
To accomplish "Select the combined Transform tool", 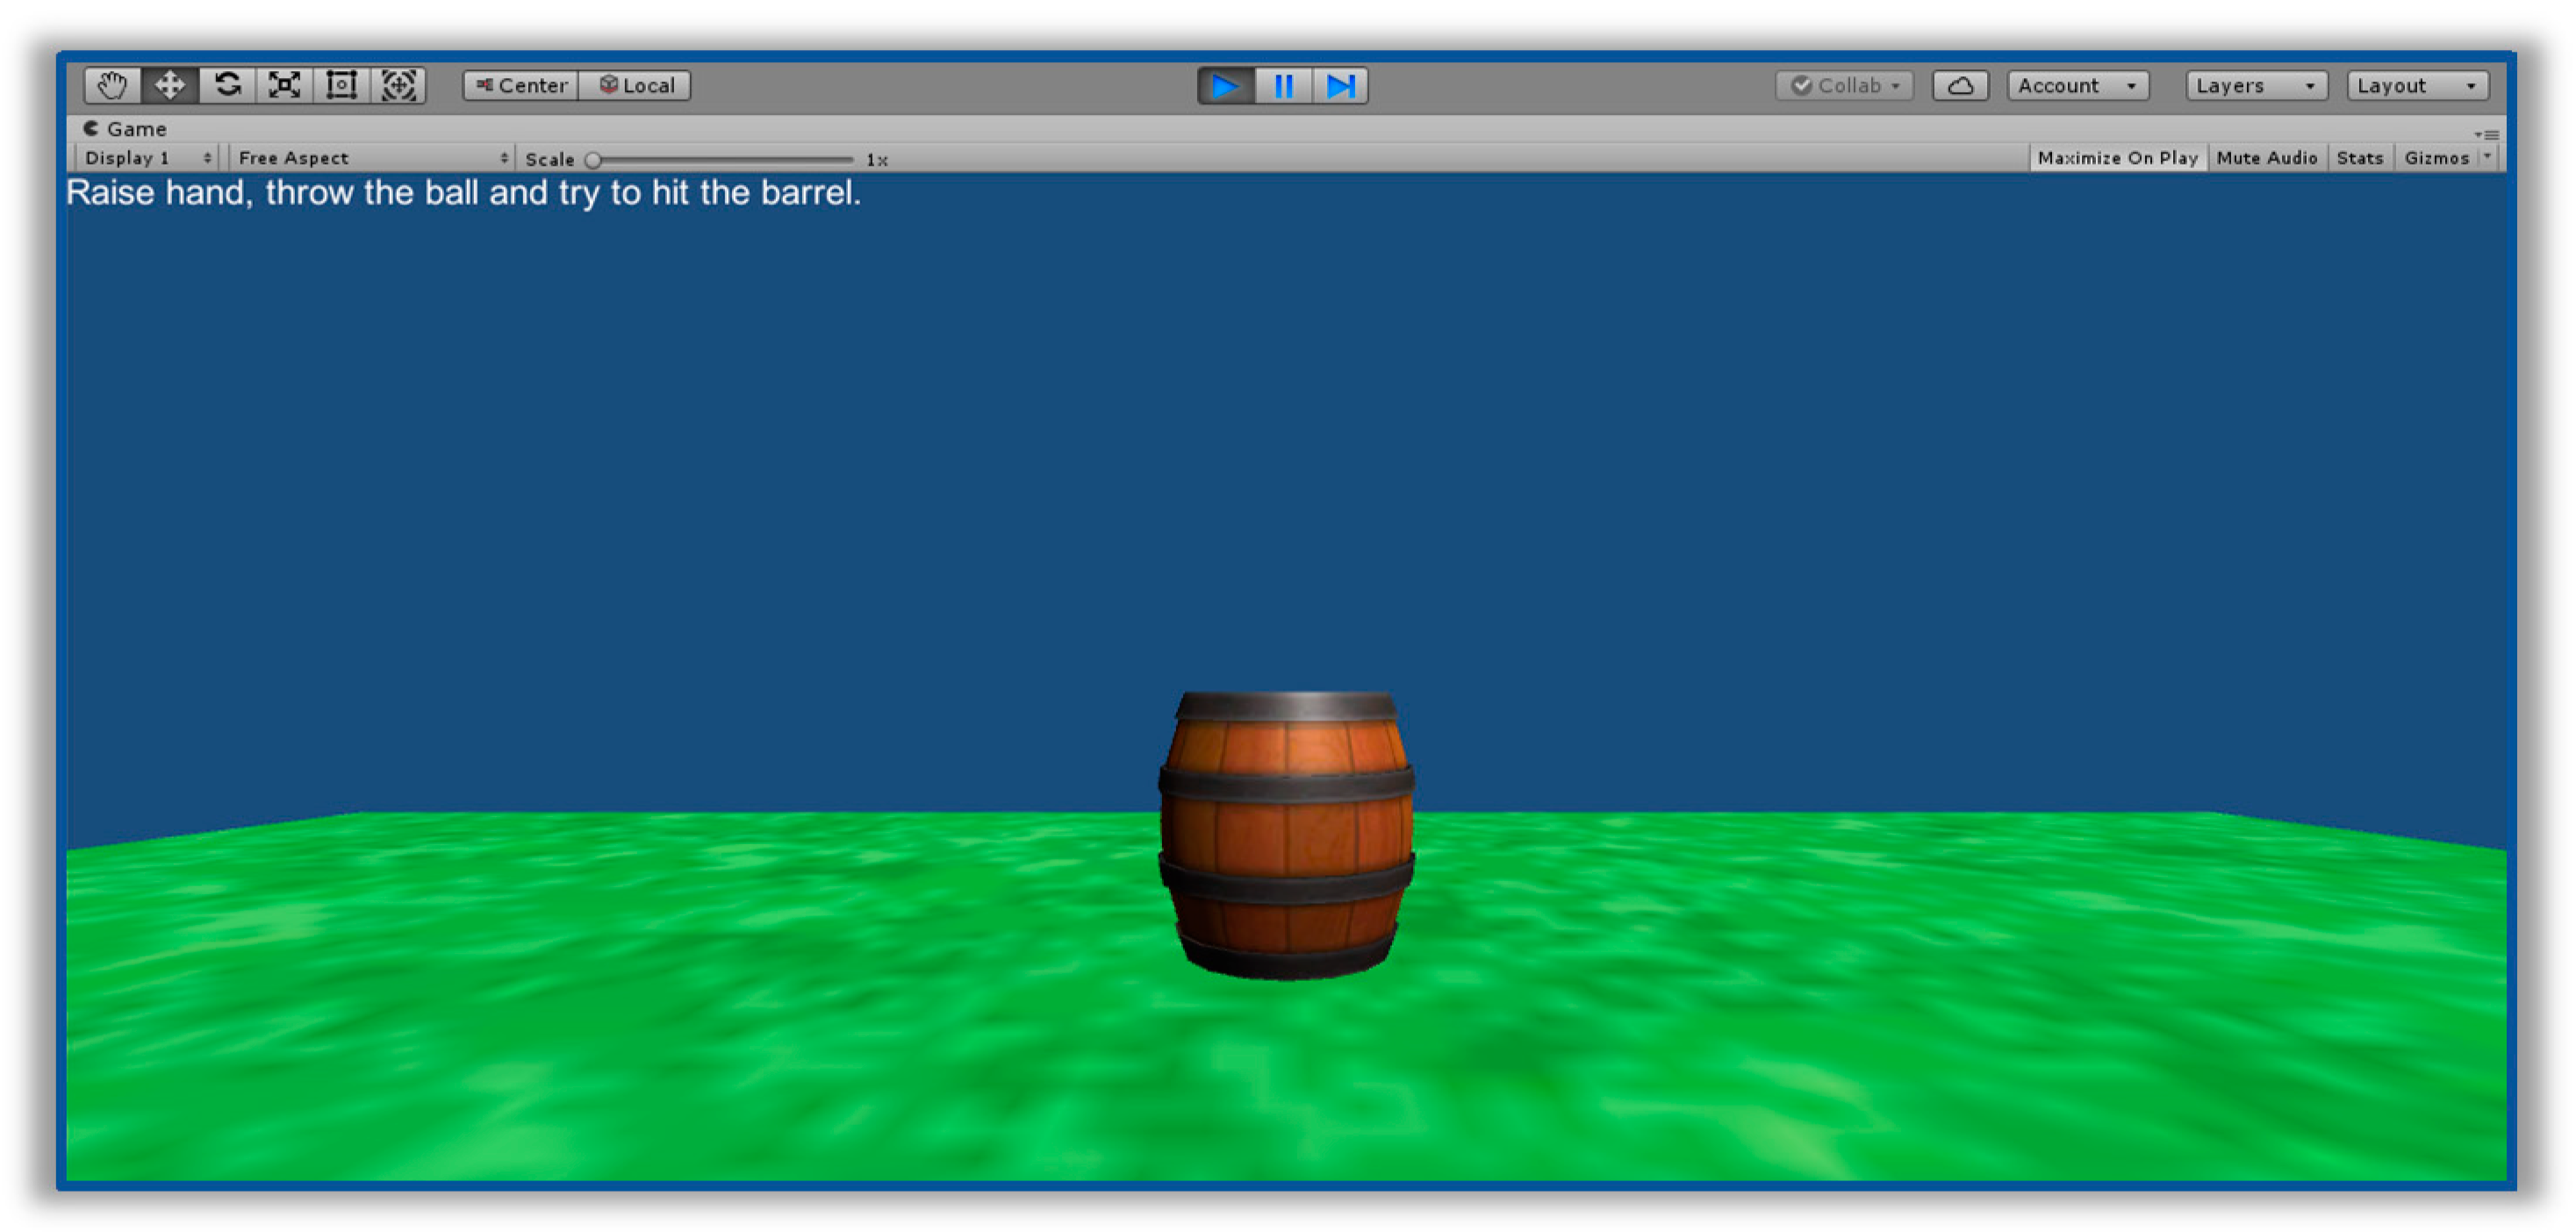I will point(398,86).
